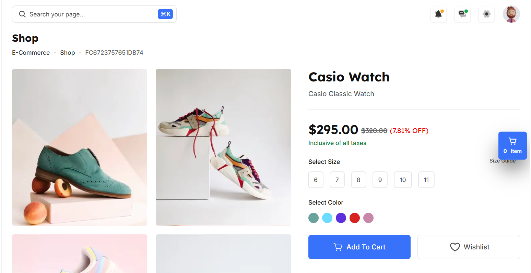The height and width of the screenshot is (273, 531).
Task: Click the heart icon on Wishlist
Action: point(455,247)
